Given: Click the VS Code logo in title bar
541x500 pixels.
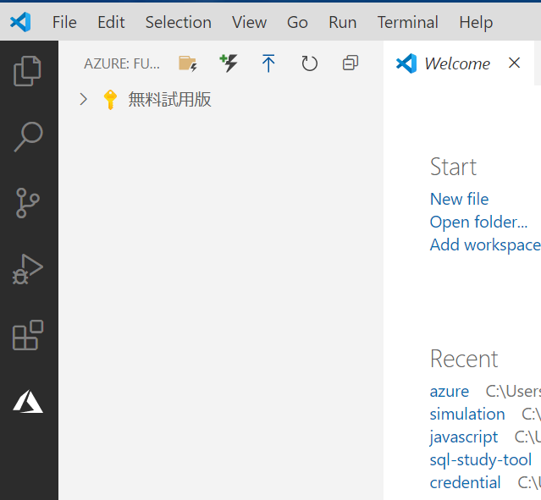Looking at the screenshot, I should (x=20, y=22).
